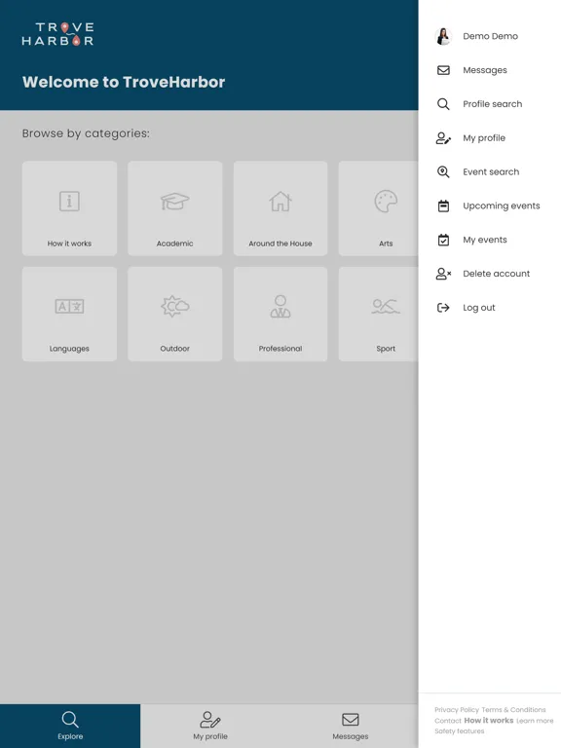Click the Arts category label
The height and width of the screenshot is (748, 561).
tap(386, 243)
